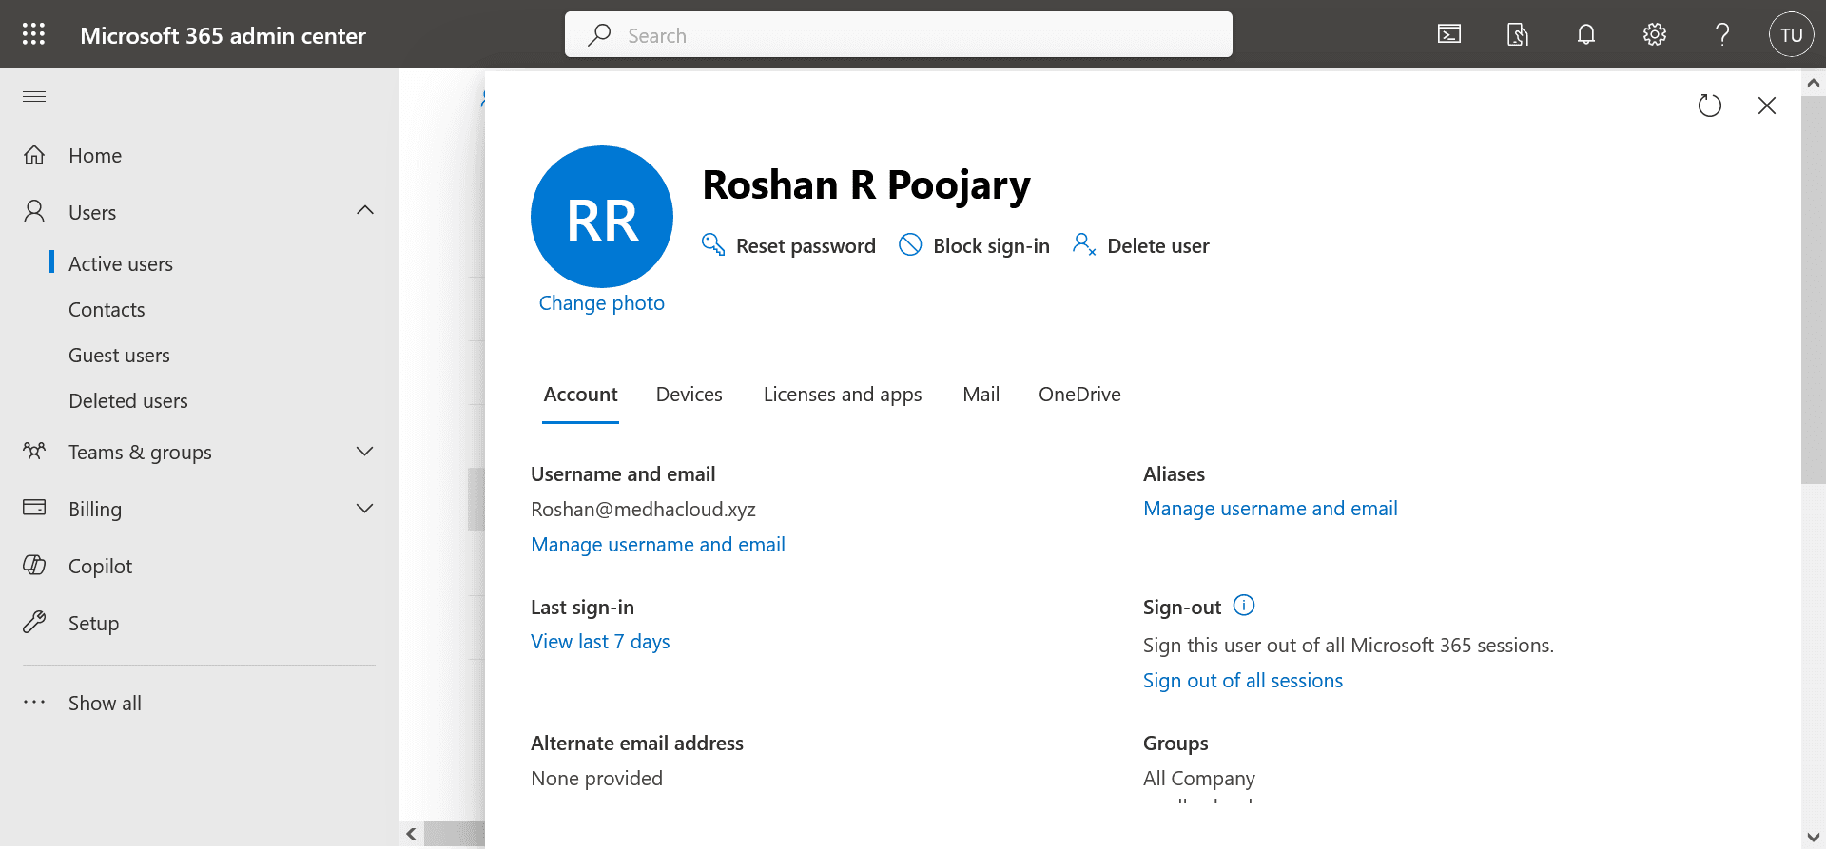The height and width of the screenshot is (850, 1826).
Task: Click Block sign-in for Roshan
Action: coord(975,246)
